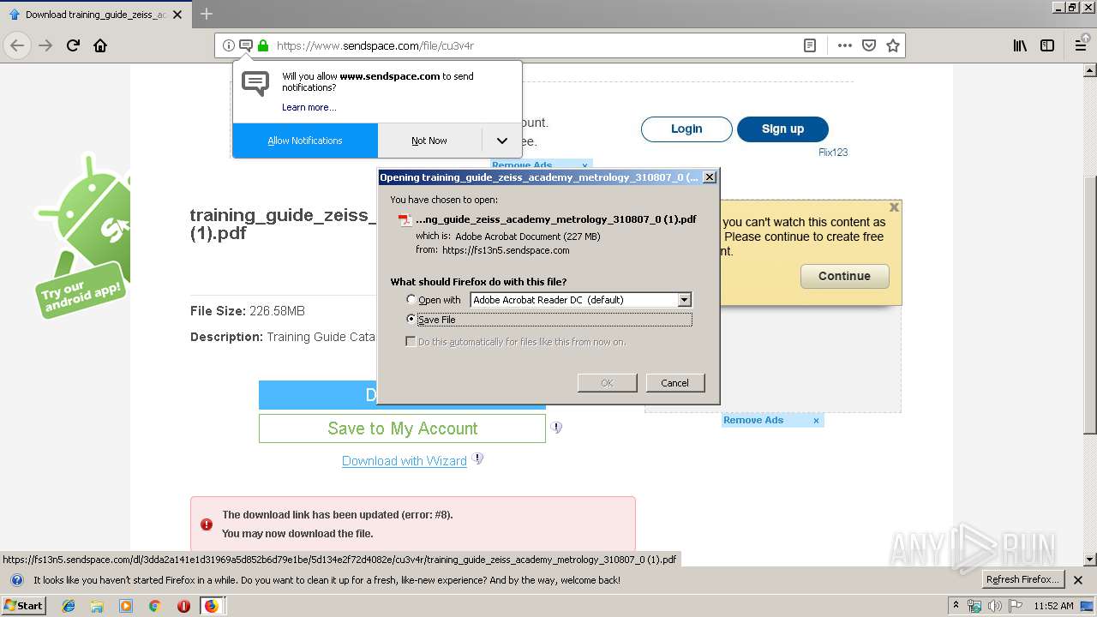
Task: Click the volume speaker tray icon
Action: [x=995, y=606]
